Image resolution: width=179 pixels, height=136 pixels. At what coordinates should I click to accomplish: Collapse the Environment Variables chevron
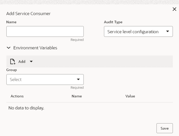click(x=9, y=48)
